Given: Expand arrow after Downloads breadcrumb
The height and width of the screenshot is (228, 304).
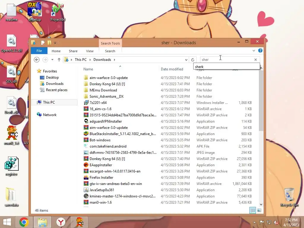Looking at the screenshot, I should click(x=115, y=60).
